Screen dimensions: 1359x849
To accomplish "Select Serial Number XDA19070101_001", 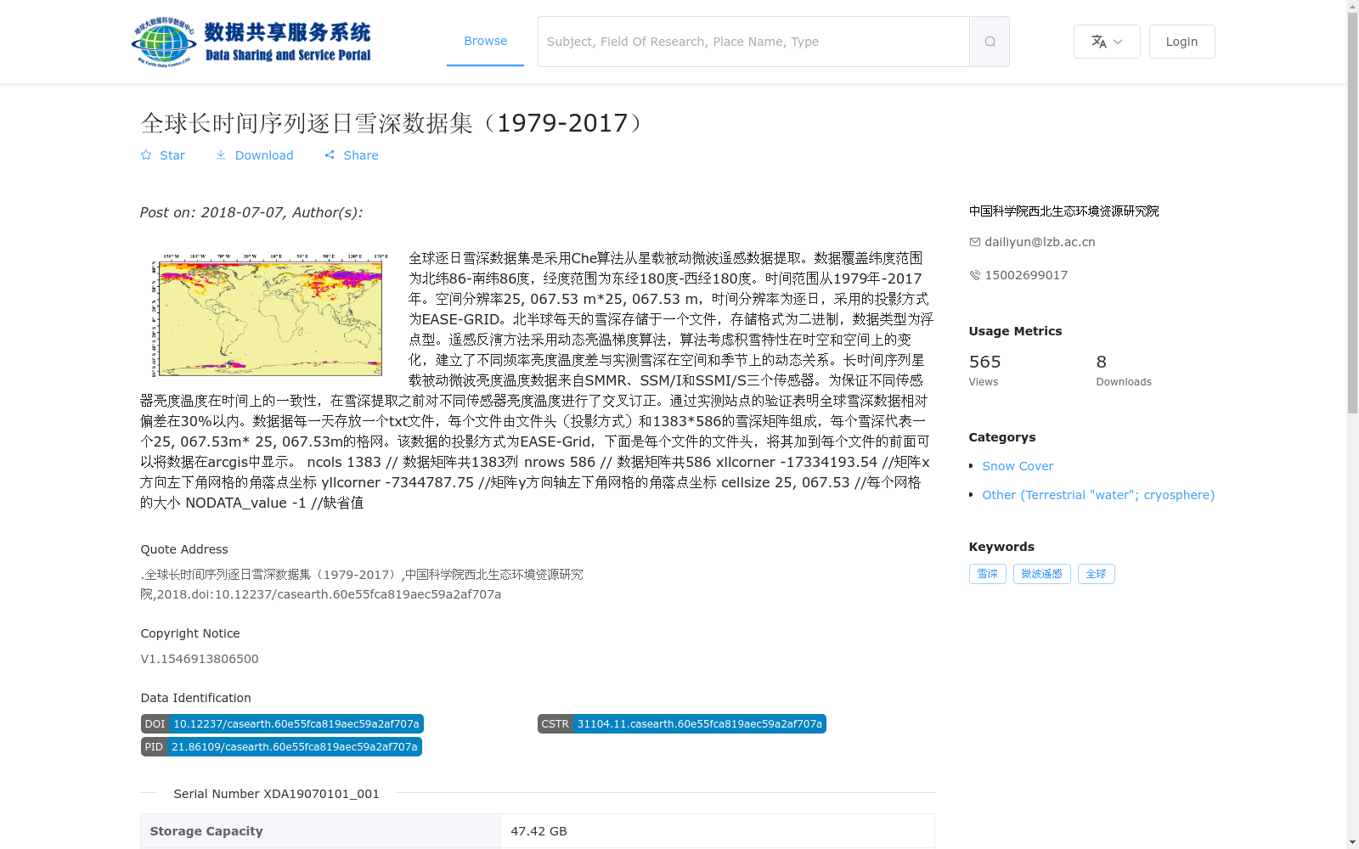I will pyautogui.click(x=277, y=794).
